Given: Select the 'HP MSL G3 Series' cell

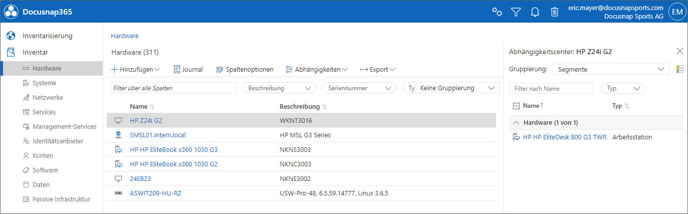Looking at the screenshot, I should [x=305, y=135].
